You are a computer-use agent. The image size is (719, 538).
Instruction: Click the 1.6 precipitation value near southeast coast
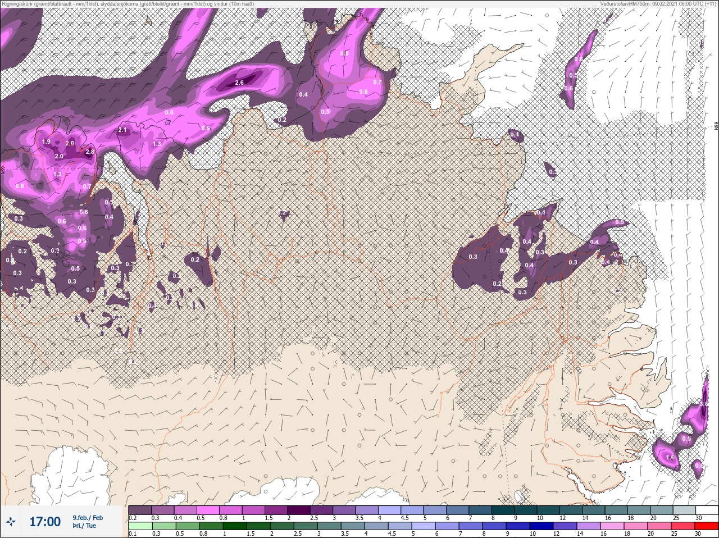coord(670,458)
